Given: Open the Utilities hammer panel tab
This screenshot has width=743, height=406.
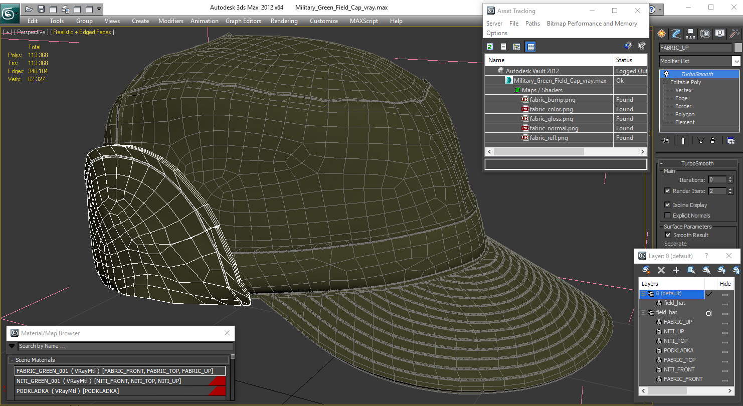Looking at the screenshot, I should tap(734, 34).
